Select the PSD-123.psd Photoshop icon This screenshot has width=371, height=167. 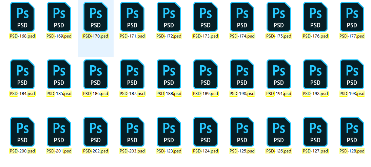pos(169,132)
